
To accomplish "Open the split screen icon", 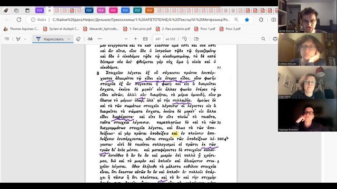I will click(x=273, y=20).
